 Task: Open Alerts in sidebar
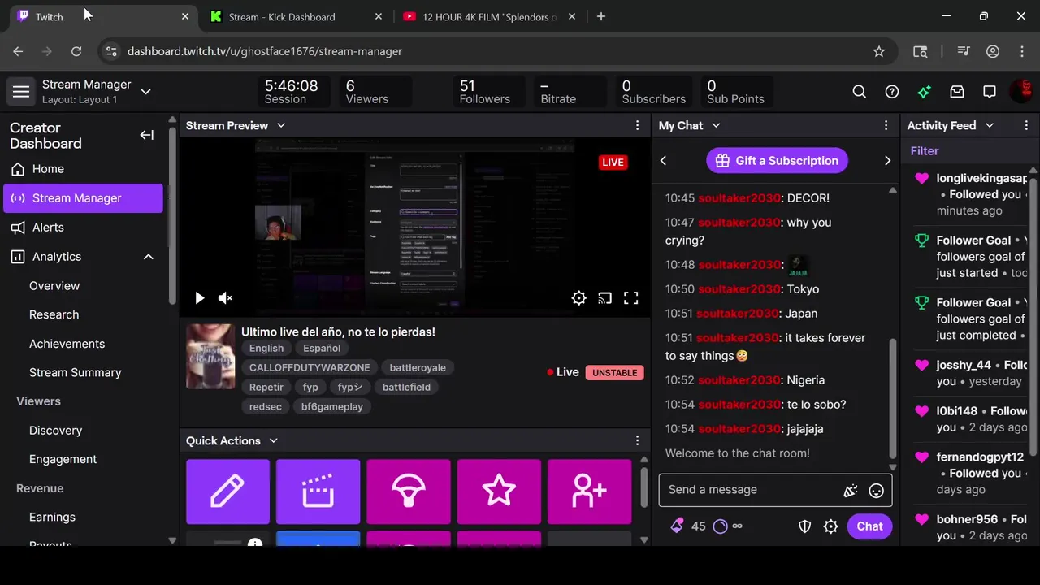pos(83,227)
